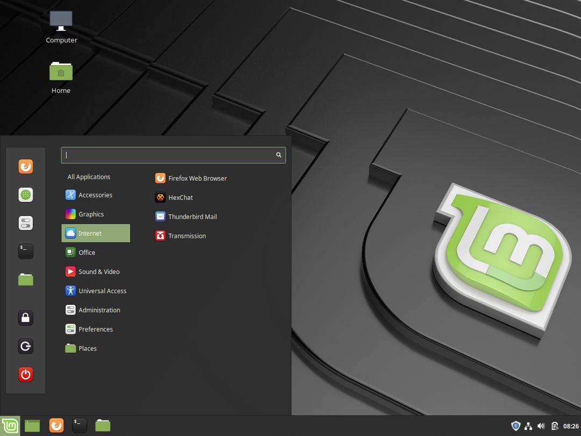Open the Software Manager icon in sidebar
The width and height of the screenshot is (581, 436).
click(x=25, y=194)
